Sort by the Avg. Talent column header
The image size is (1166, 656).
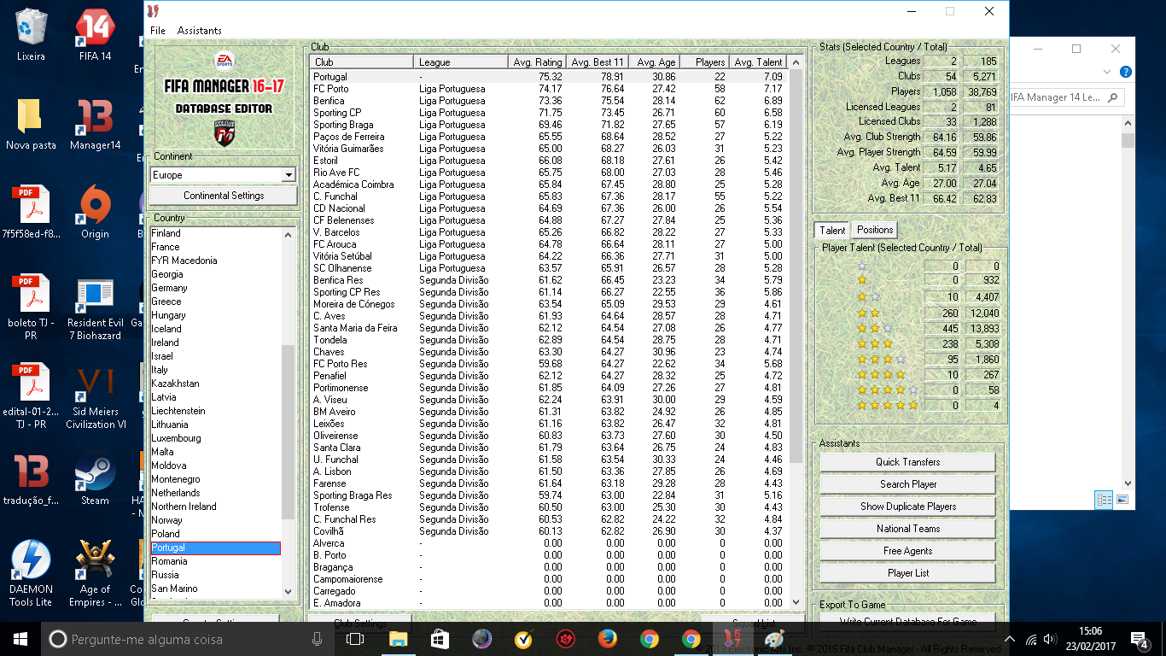[x=757, y=62]
